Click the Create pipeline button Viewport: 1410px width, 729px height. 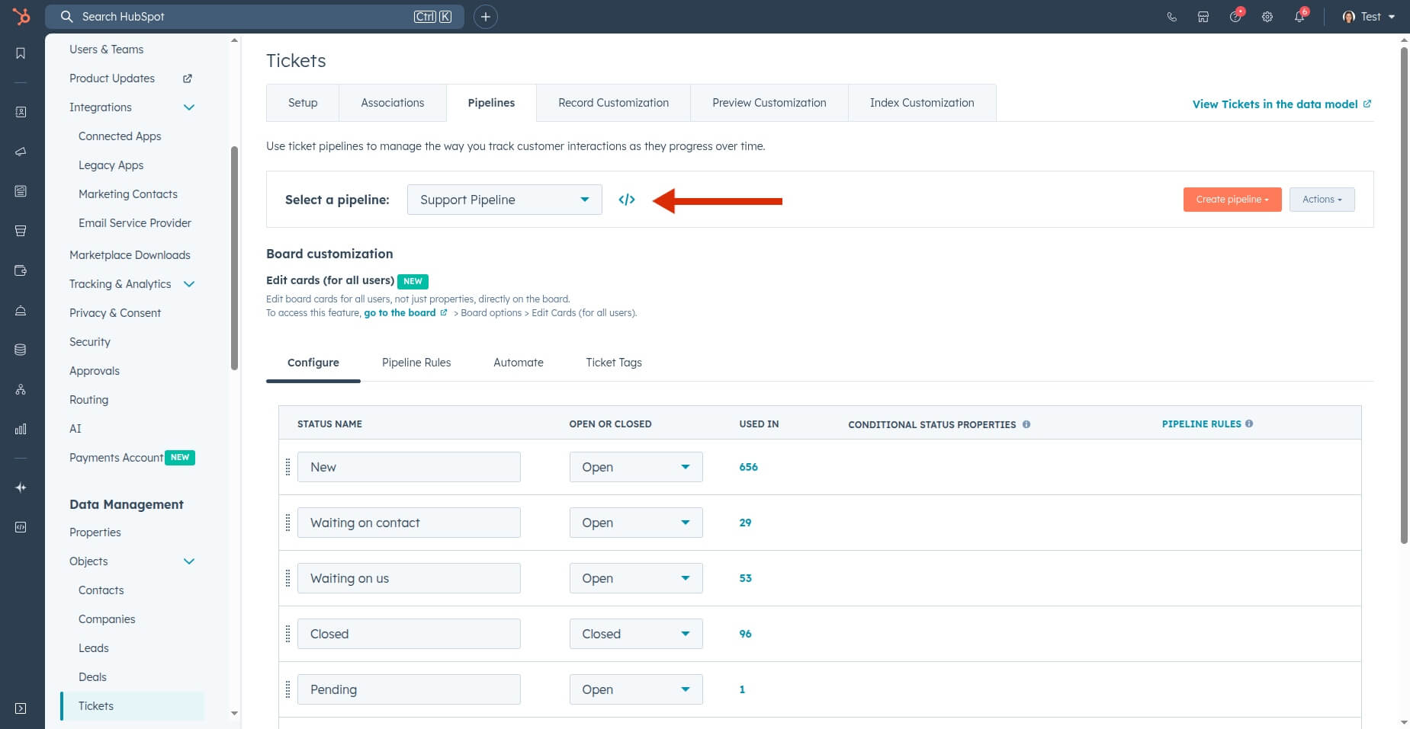click(1232, 200)
